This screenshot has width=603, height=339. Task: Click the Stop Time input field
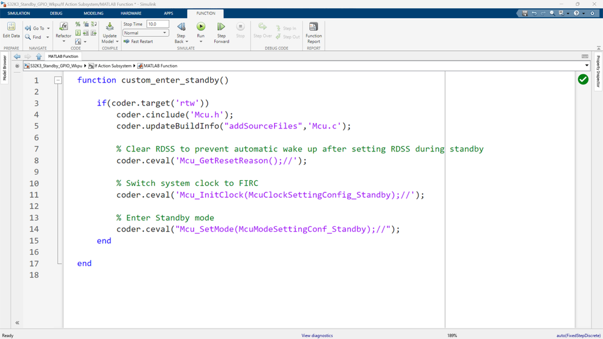pos(158,24)
